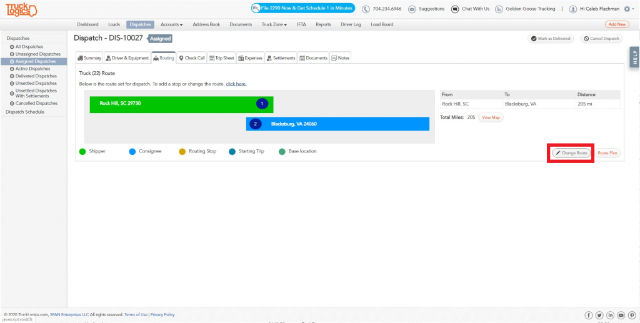Click the Privacy Policy link

pyautogui.click(x=162, y=315)
